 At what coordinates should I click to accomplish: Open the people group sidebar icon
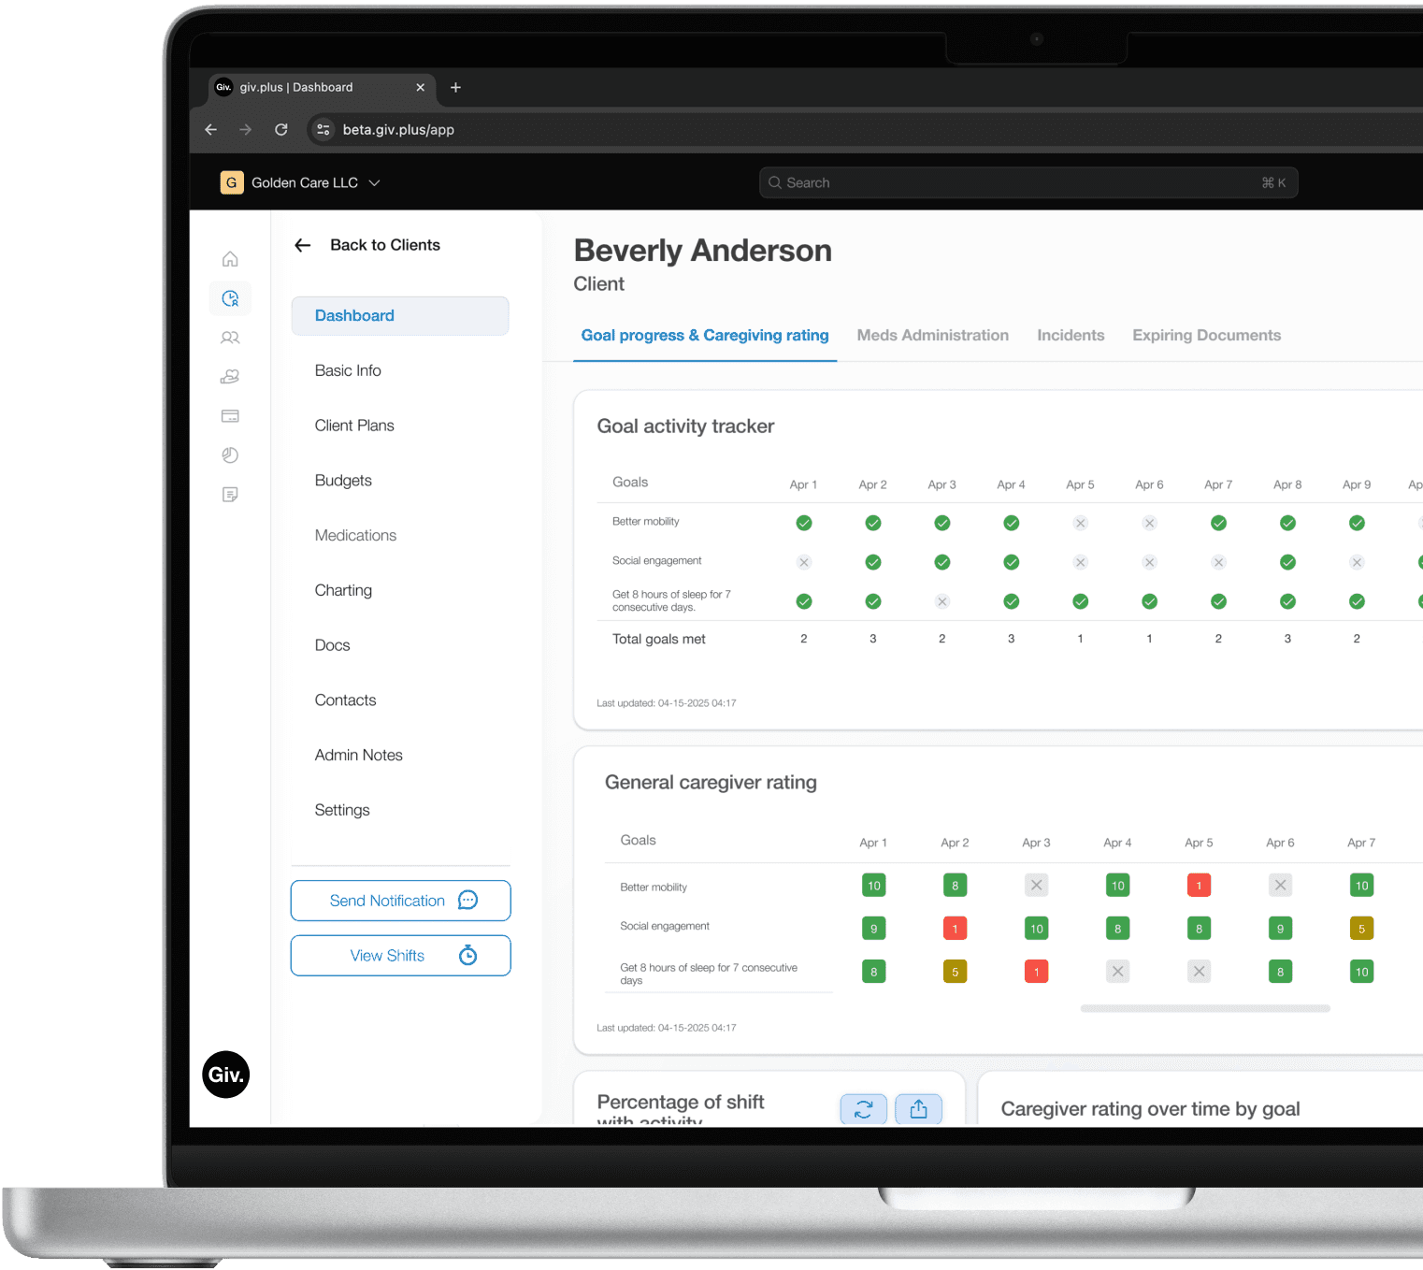pyautogui.click(x=230, y=338)
